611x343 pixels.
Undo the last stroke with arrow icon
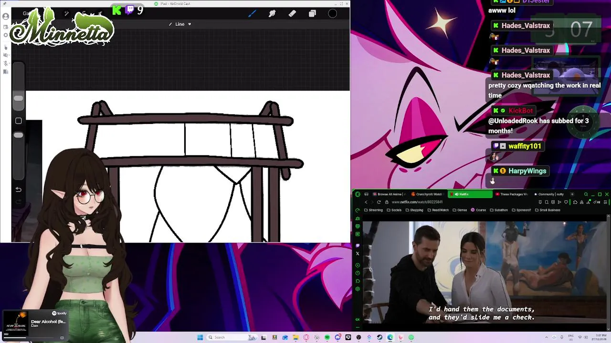[18, 189]
